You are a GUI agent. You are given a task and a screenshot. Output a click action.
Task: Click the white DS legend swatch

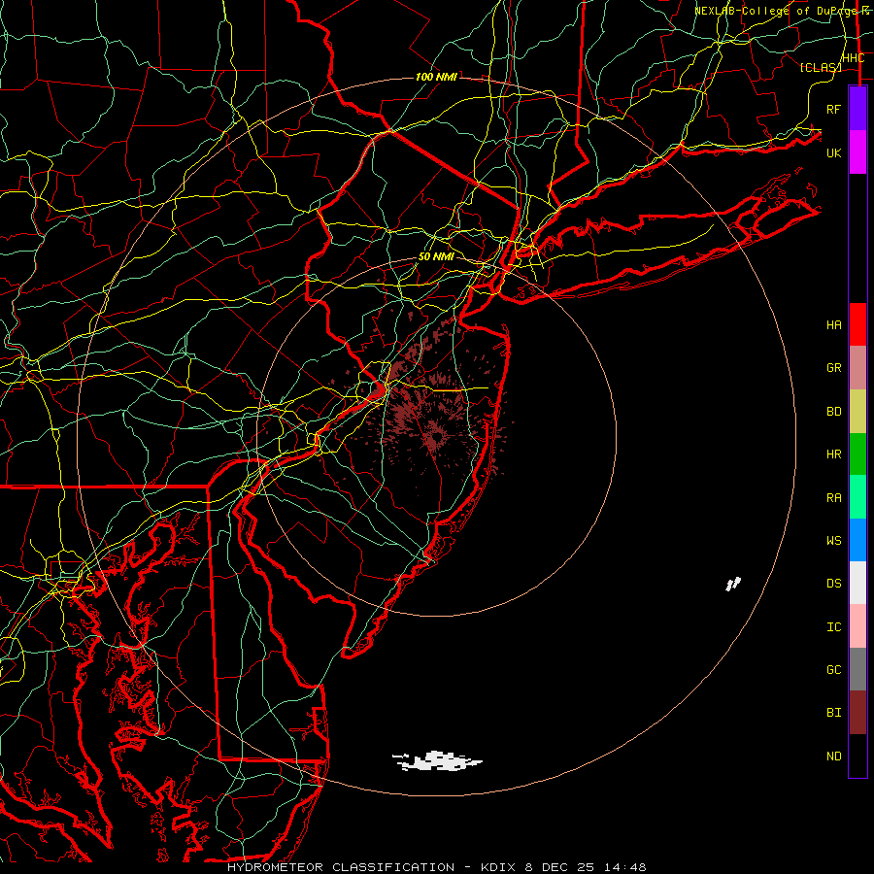click(x=857, y=583)
